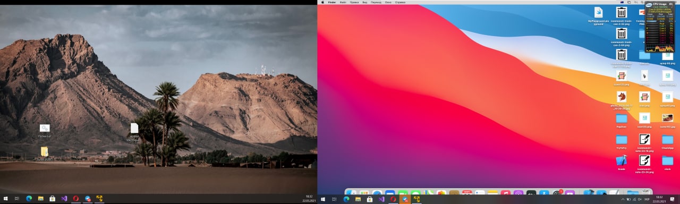Open Music from the macOS dock
Screen dimensions: 680x204
(x=505, y=192)
